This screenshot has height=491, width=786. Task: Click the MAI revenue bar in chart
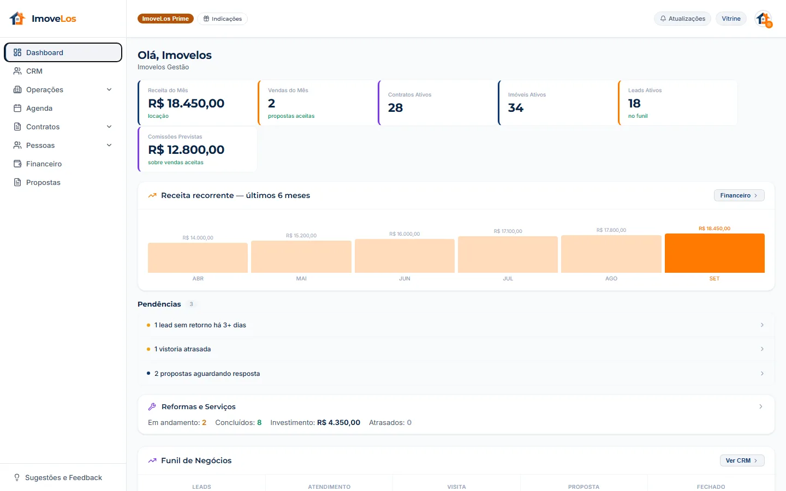point(301,256)
